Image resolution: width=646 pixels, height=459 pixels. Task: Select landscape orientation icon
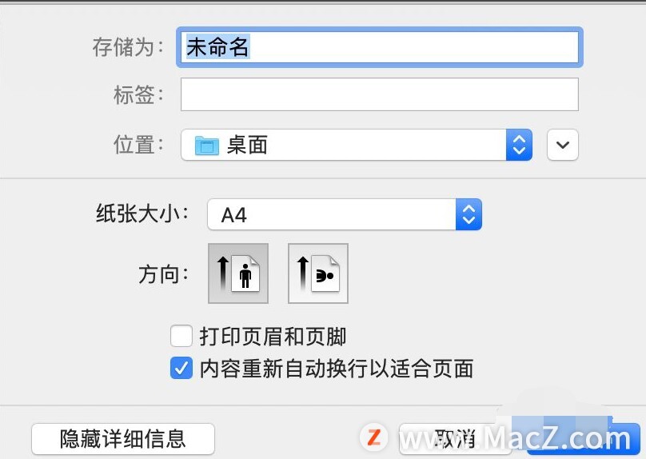pos(318,273)
